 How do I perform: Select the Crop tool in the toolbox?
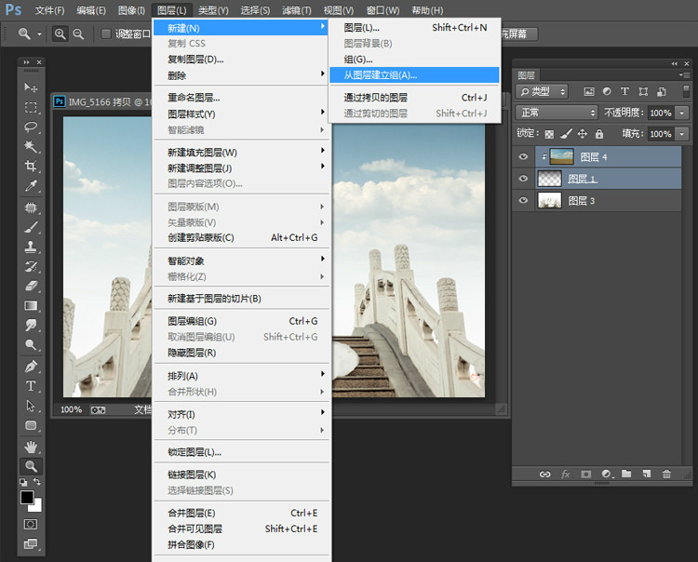(x=31, y=166)
